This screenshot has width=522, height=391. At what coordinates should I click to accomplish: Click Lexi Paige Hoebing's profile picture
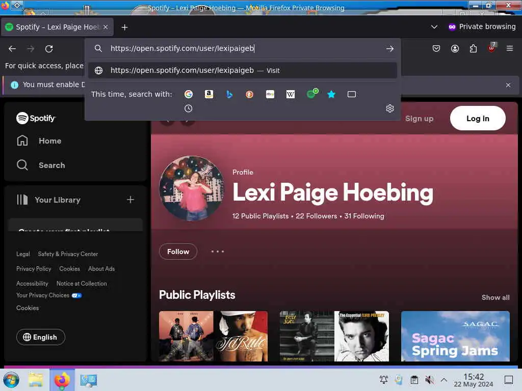(192, 188)
